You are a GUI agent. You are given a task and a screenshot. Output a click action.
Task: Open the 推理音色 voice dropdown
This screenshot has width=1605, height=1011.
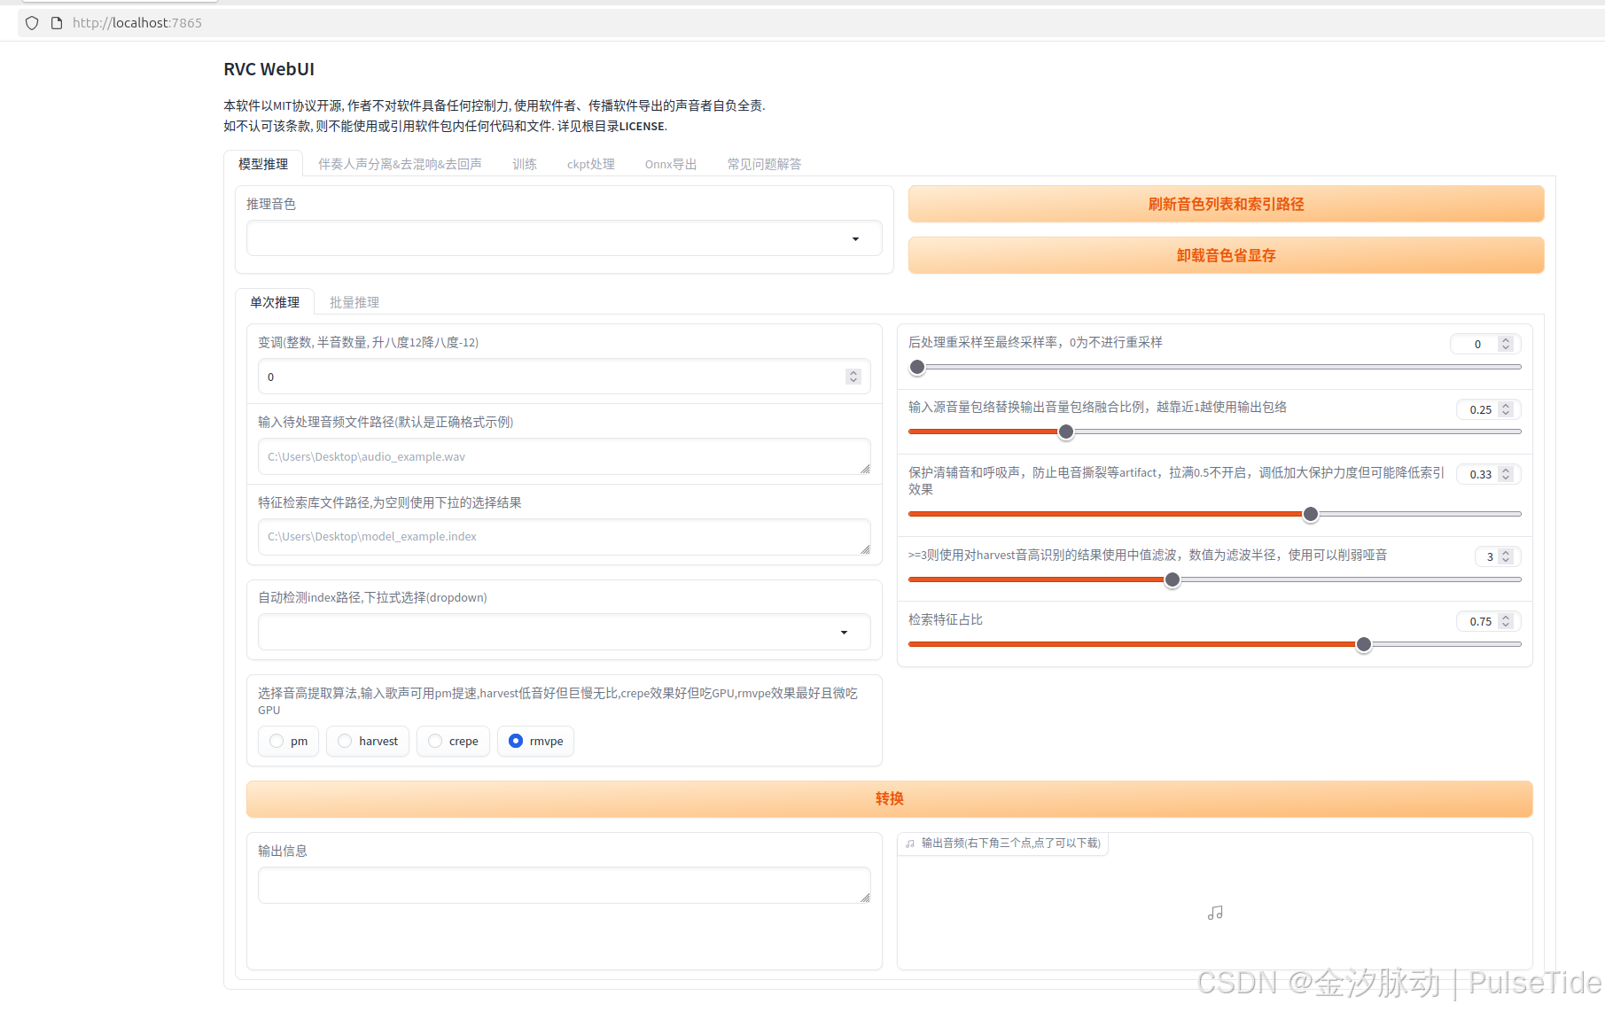[564, 238]
